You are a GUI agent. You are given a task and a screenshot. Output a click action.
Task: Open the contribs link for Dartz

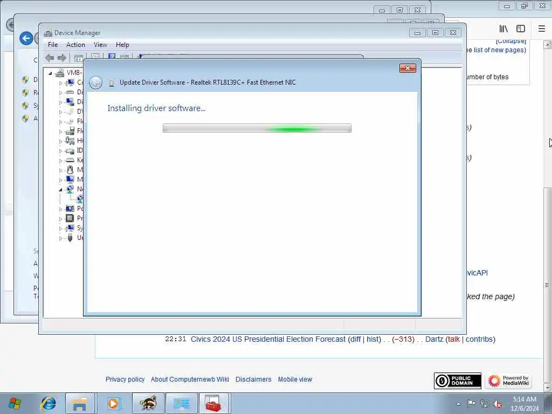[x=479, y=340]
